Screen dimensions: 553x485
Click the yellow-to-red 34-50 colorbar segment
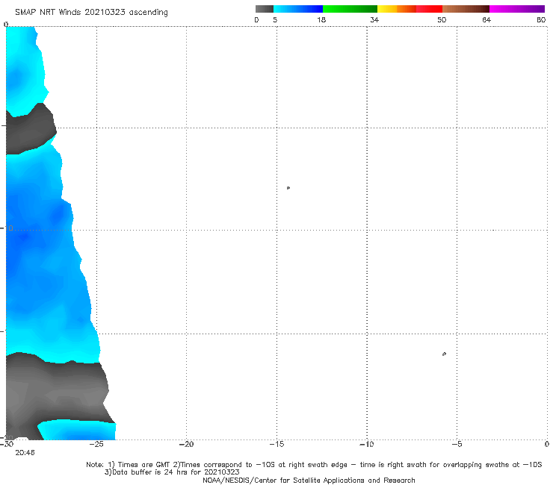point(410,9)
